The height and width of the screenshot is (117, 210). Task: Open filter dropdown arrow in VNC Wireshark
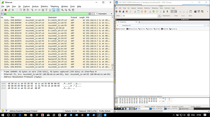click(x=159, y=16)
